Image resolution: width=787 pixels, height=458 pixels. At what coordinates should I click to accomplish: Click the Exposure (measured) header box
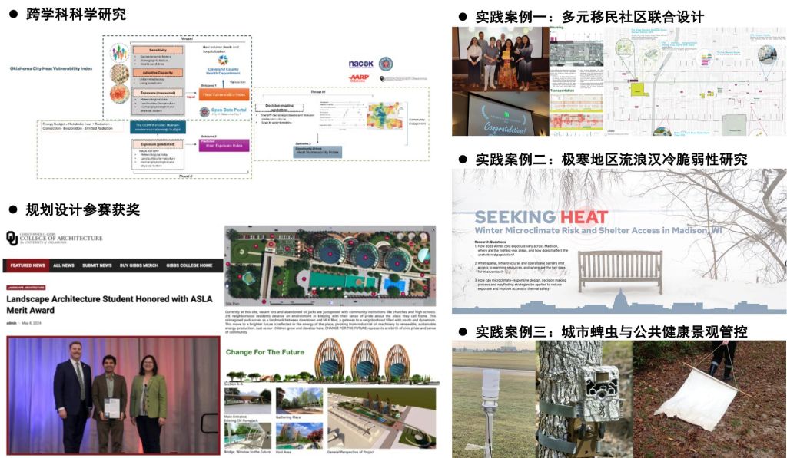click(158, 93)
